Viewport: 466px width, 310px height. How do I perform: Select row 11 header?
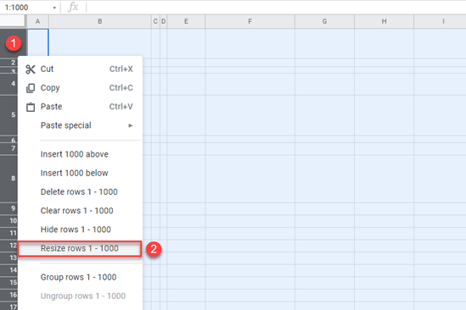9,234
